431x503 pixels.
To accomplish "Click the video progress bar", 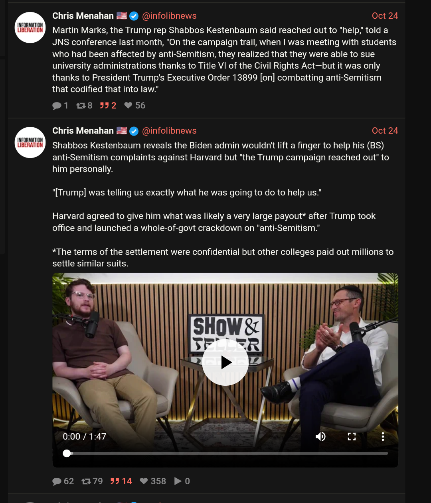I will 225,453.
